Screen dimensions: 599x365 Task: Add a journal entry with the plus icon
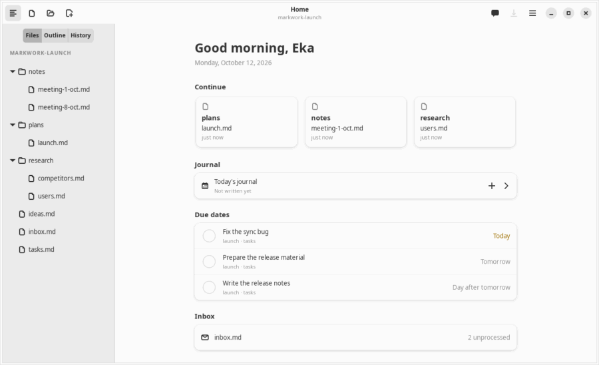point(492,186)
